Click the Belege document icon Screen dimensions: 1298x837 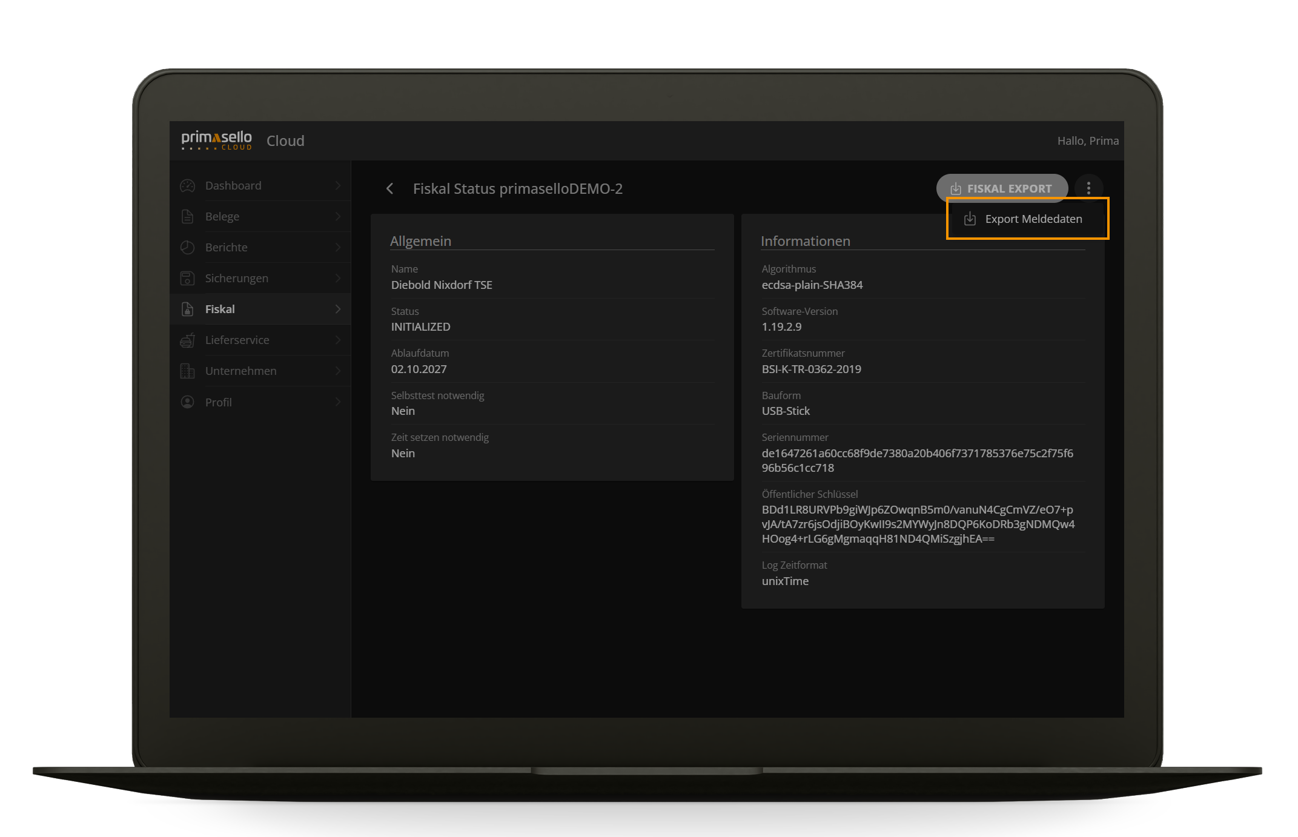(187, 216)
